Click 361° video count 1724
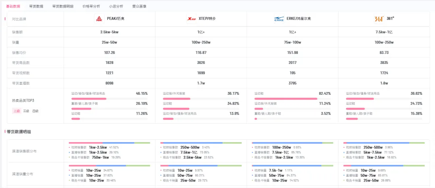This screenshot has width=435, height=188. pyautogui.click(x=384, y=73)
